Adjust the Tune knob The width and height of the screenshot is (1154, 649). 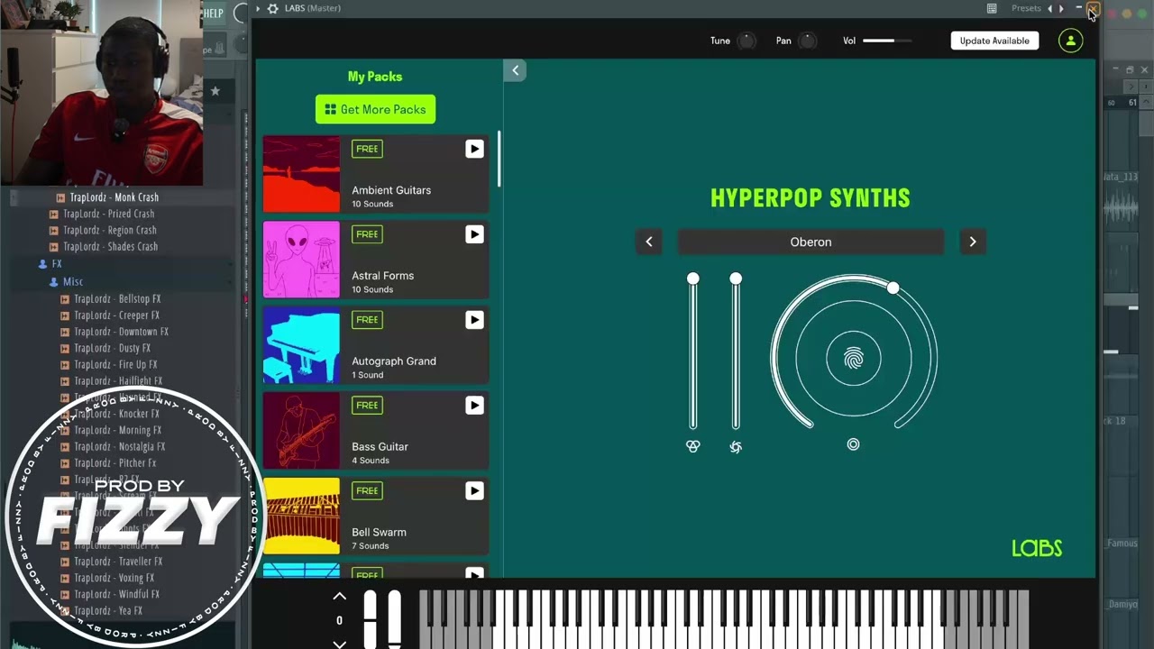tap(746, 41)
